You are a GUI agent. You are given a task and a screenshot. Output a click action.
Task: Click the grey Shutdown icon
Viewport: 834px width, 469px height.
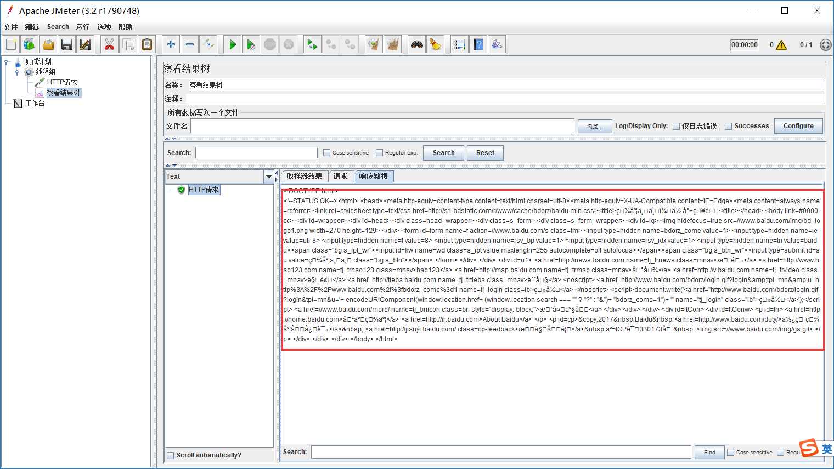click(x=289, y=44)
